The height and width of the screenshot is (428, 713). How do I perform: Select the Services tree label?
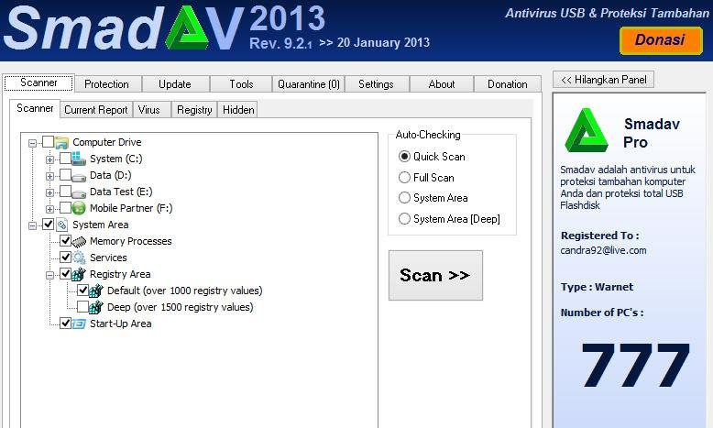pos(108,258)
